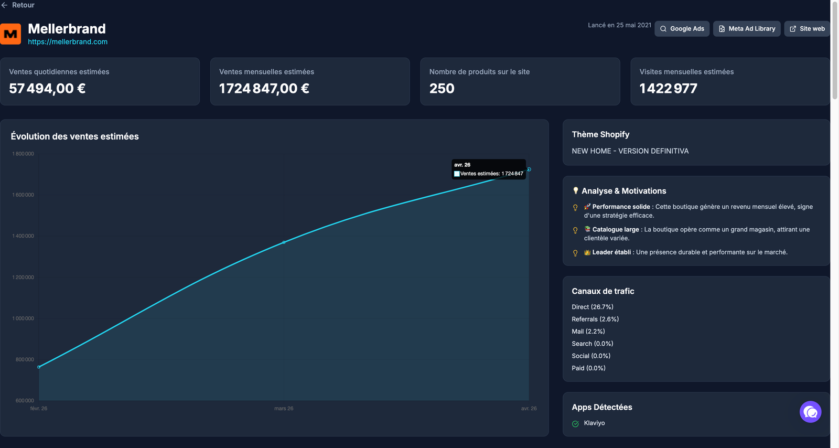
Task: Click the rocket emoji before Performance solide
Action: tap(587, 207)
